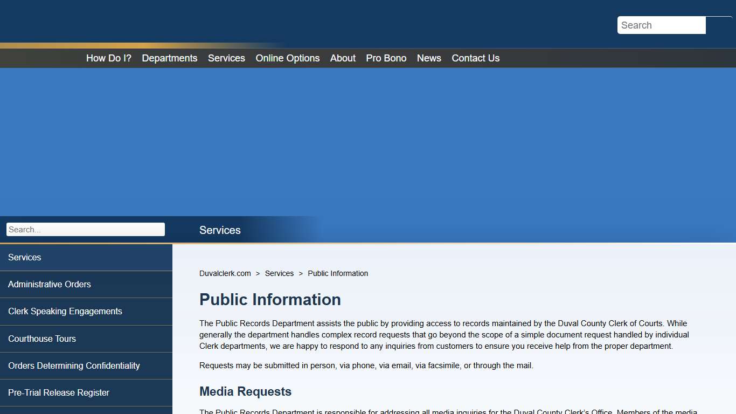Open the About menu item

tap(342, 58)
